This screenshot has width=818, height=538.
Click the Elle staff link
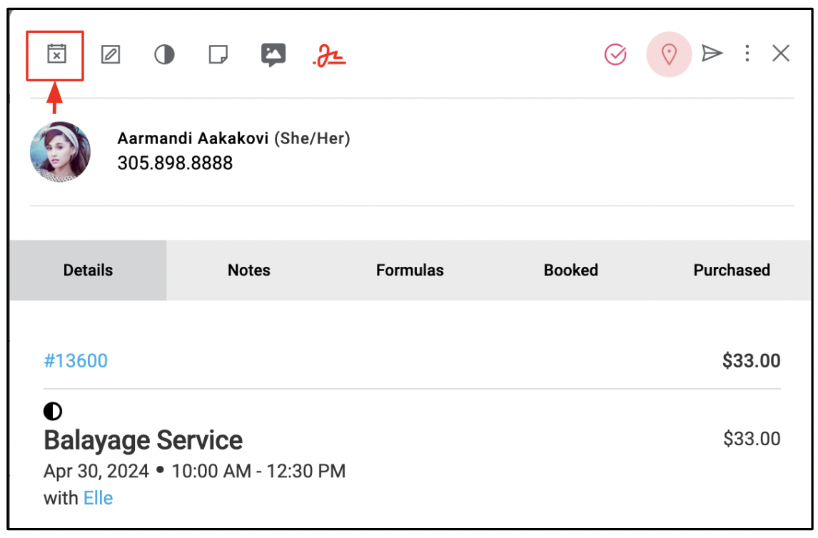tap(98, 498)
